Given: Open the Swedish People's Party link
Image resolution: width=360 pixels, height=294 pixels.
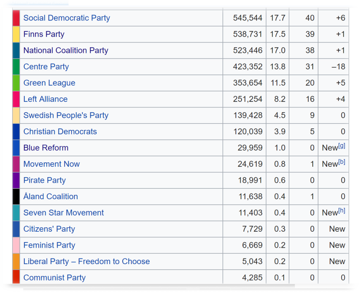Looking at the screenshot, I should (66, 115).
